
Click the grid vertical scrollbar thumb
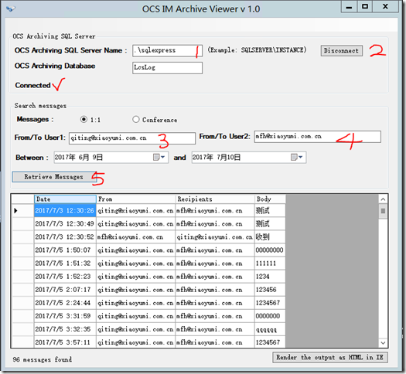tap(384, 211)
